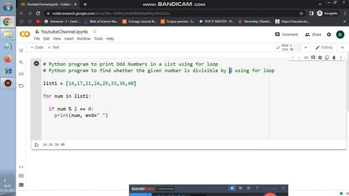Open Colab settings gear

pos(329,34)
